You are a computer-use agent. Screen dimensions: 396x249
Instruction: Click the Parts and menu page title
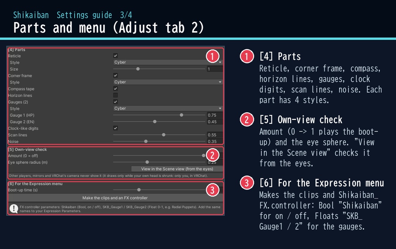[108, 27]
